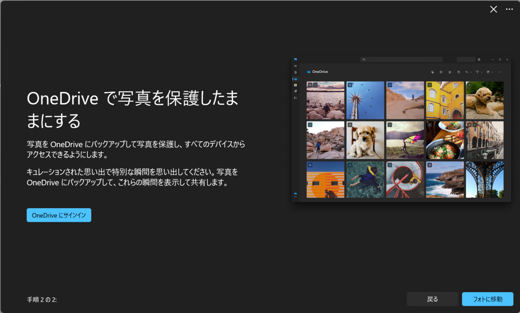Click the step label 手順 2 の 2:

point(42,300)
